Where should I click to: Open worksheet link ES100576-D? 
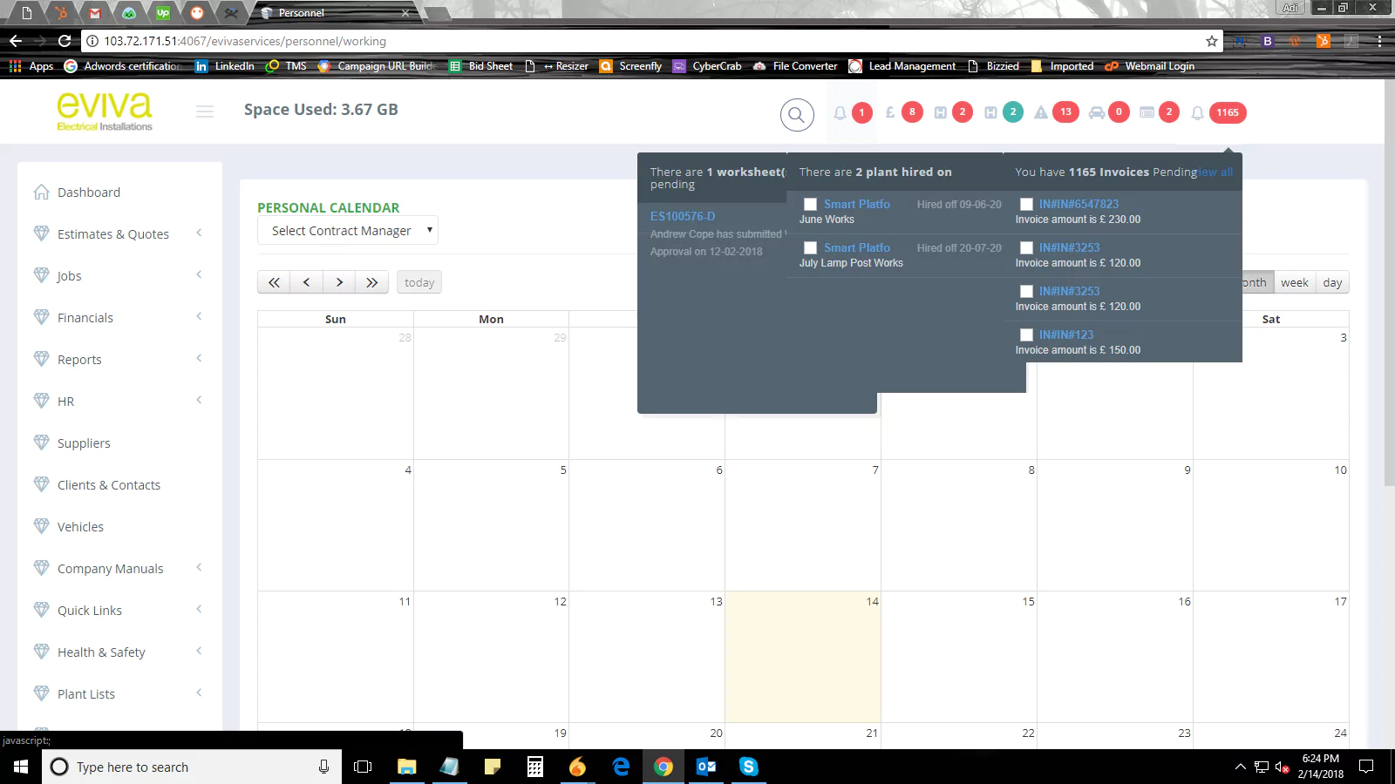683,216
